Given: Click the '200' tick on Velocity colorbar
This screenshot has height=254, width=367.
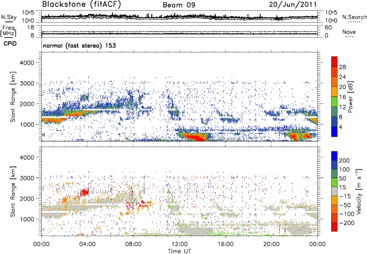Looking at the screenshot, I should 345,160.
